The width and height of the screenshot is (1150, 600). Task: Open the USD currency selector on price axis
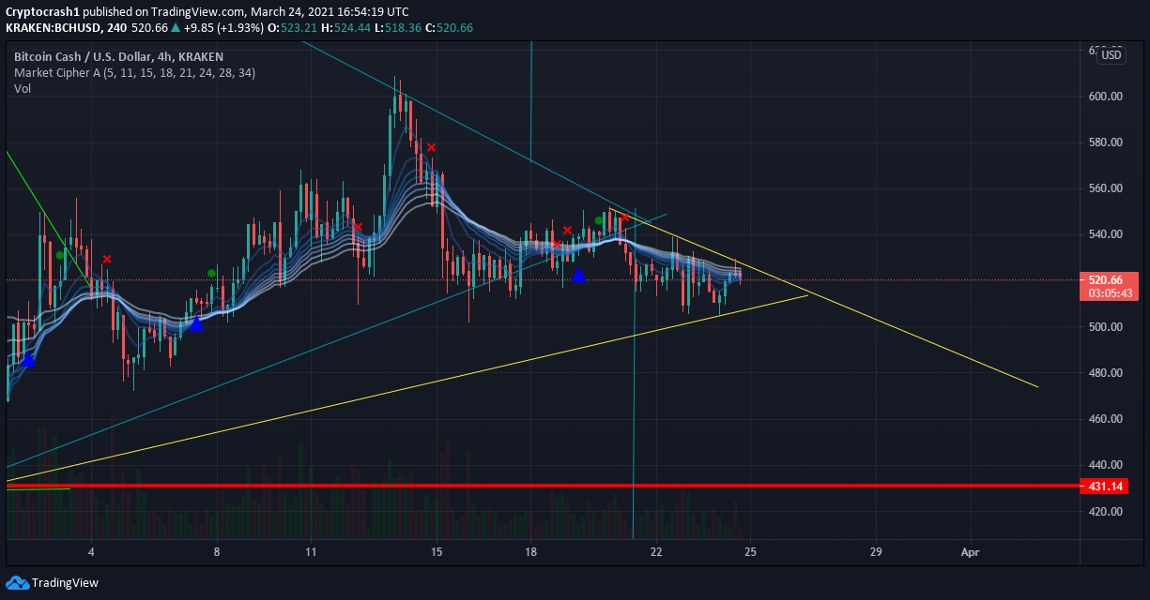click(1112, 55)
